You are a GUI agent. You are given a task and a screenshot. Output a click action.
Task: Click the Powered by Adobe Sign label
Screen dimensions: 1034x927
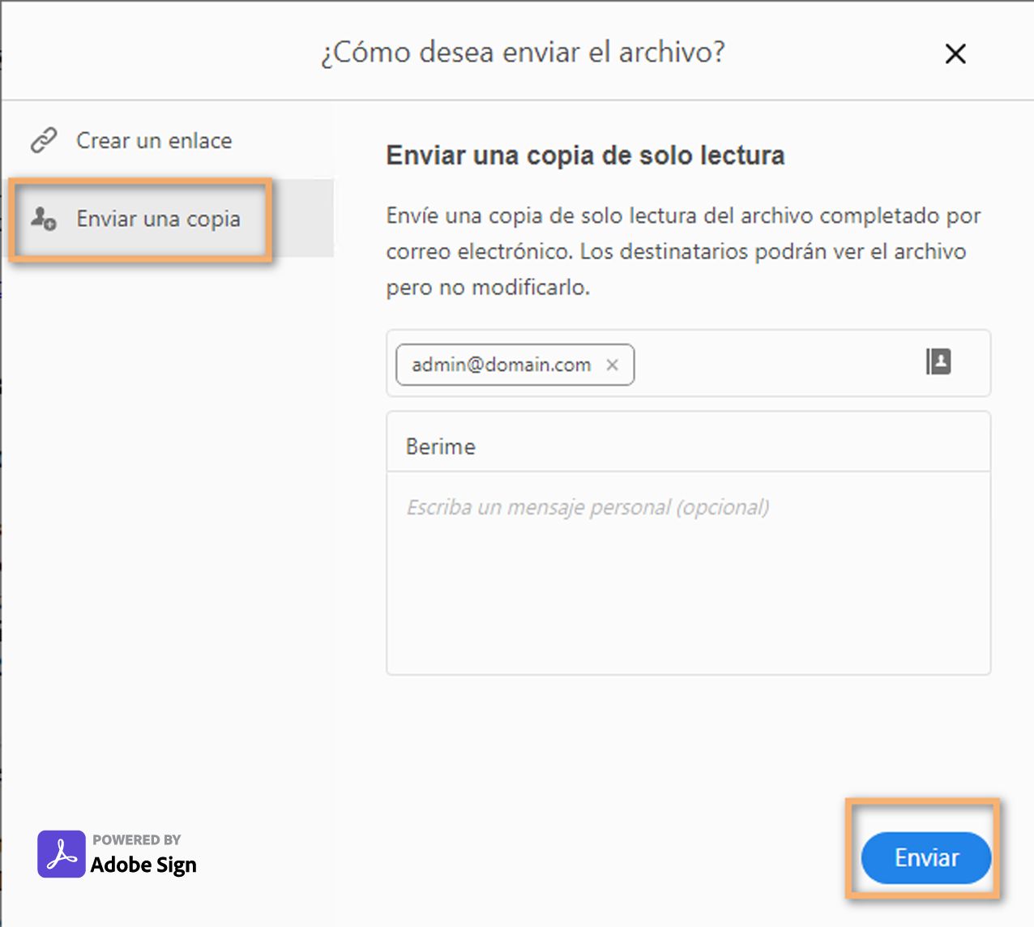click(138, 839)
